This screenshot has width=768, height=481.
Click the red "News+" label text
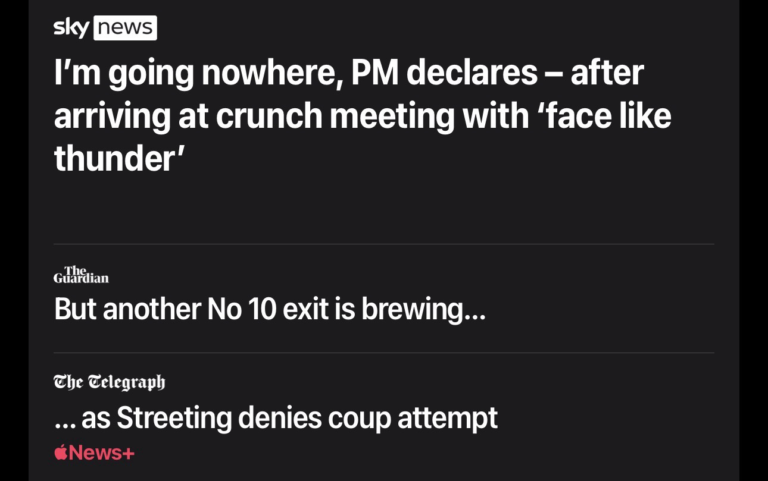coord(101,452)
